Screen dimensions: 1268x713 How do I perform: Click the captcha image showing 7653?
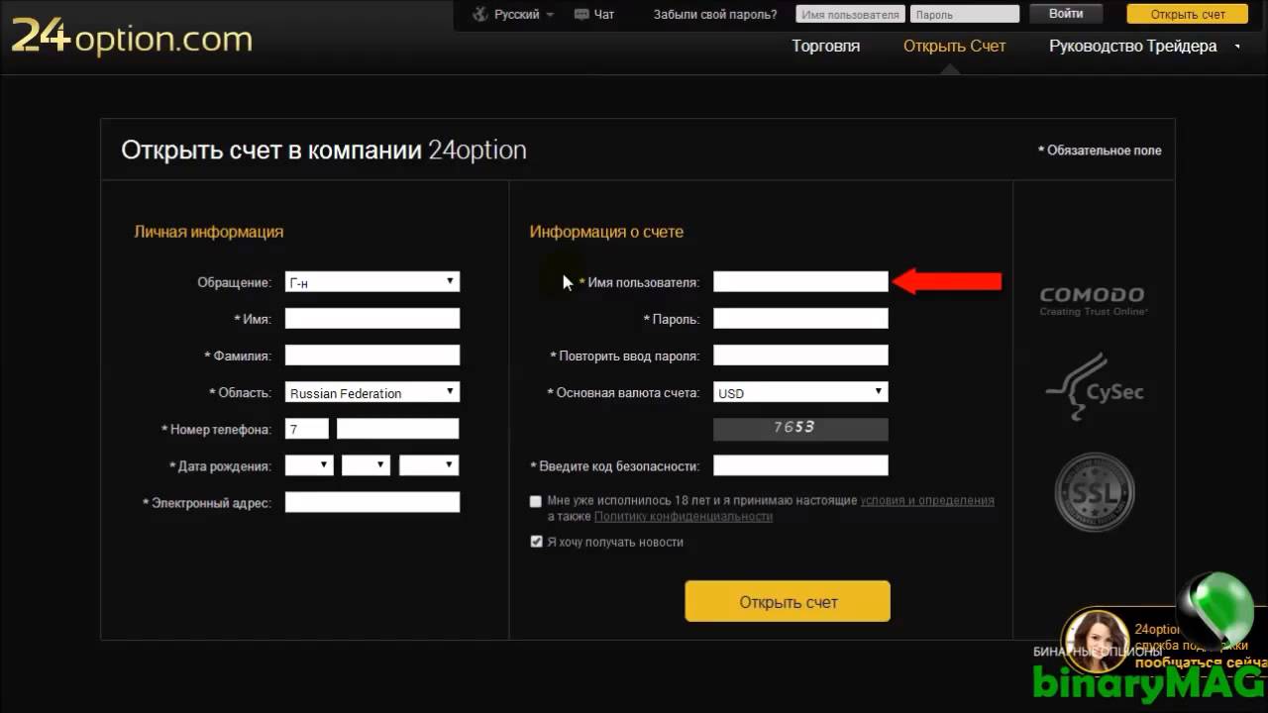coord(800,429)
